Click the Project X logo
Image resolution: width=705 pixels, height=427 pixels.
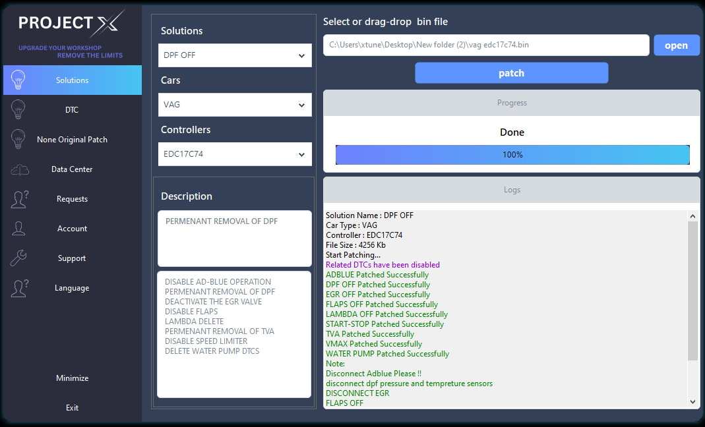[71, 23]
